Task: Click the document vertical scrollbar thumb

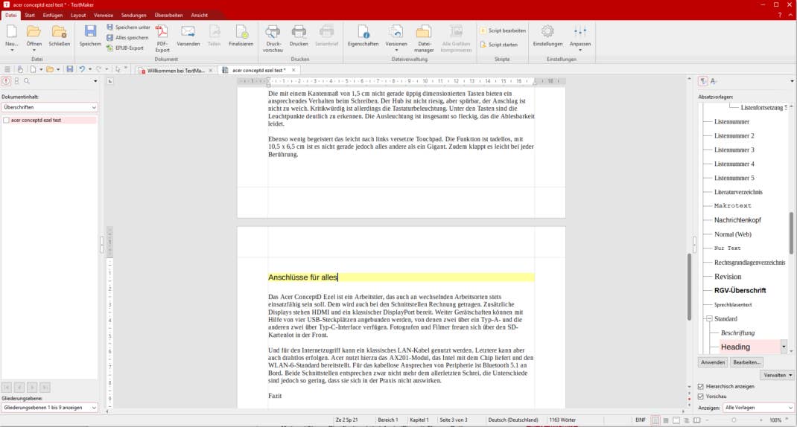Action: (689, 287)
